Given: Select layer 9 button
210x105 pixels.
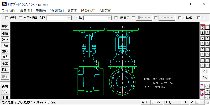Looking at the screenshot, I should pos(207,33).
